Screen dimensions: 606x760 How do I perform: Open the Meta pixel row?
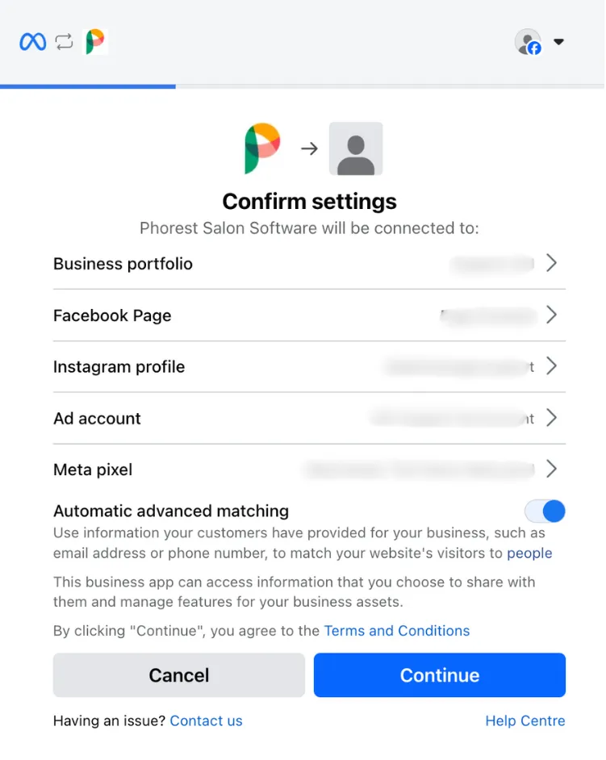click(309, 470)
